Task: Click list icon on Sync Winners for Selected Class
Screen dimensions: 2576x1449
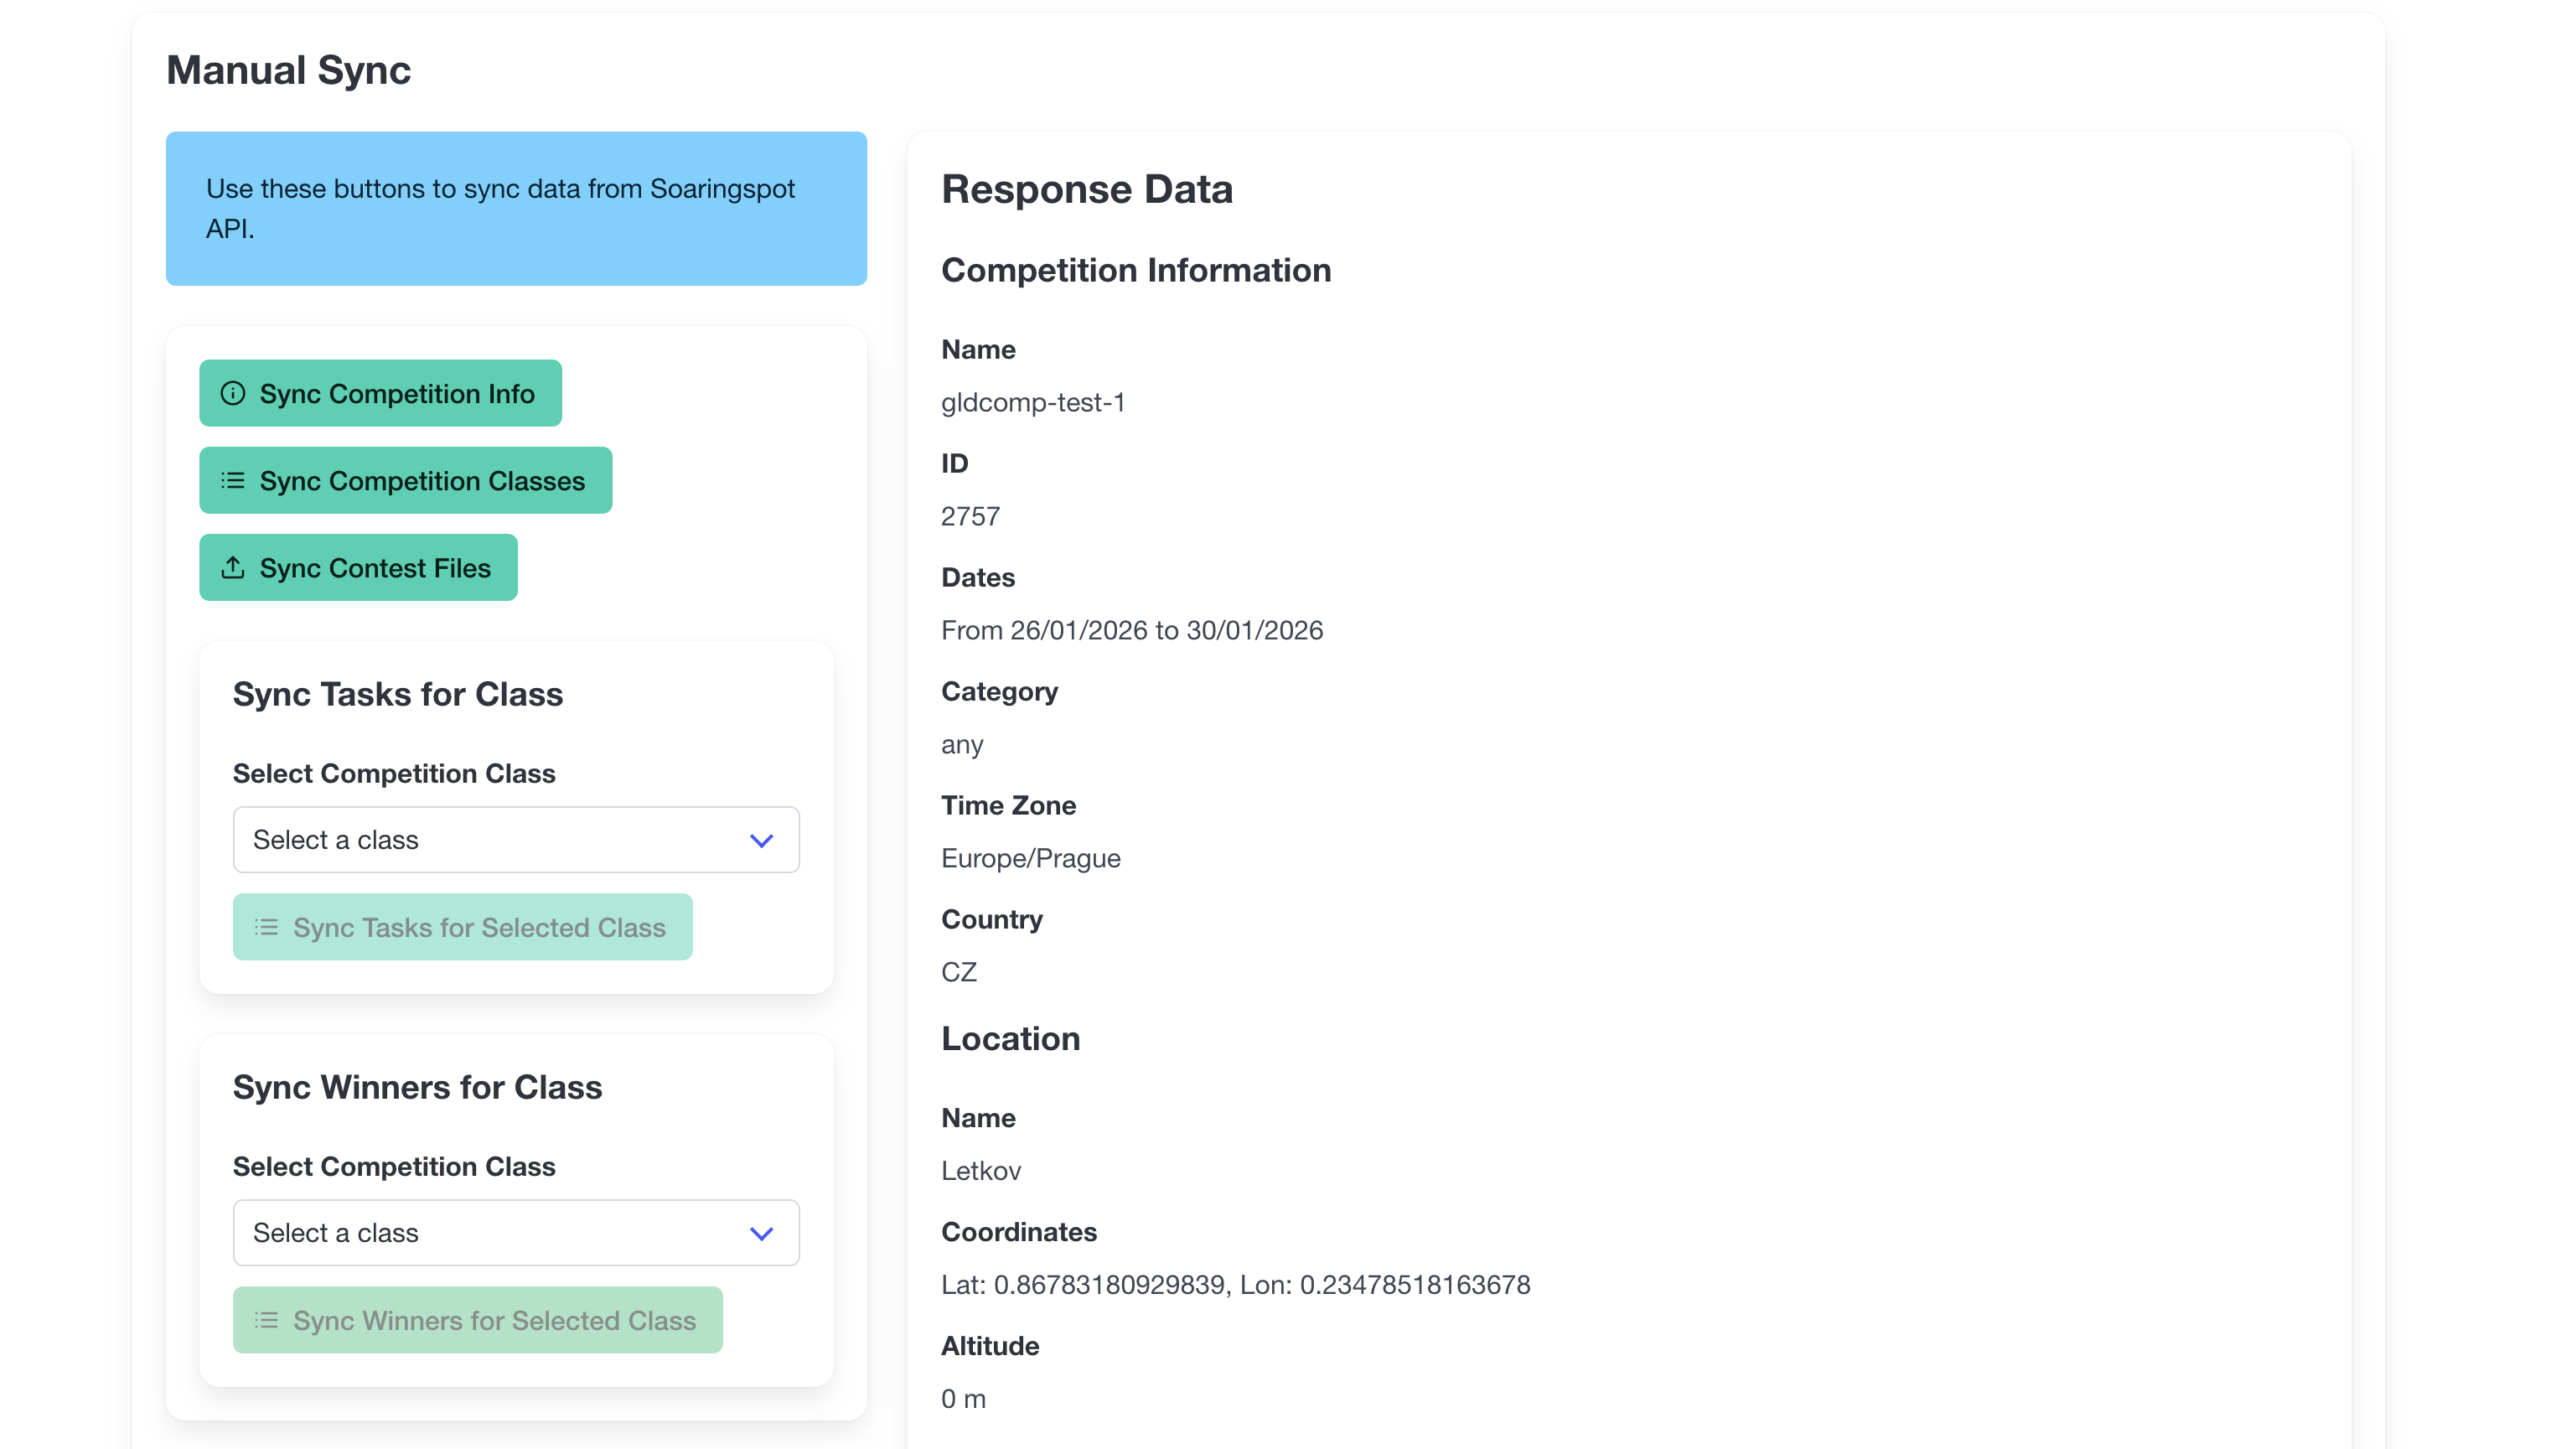Action: [266, 1320]
